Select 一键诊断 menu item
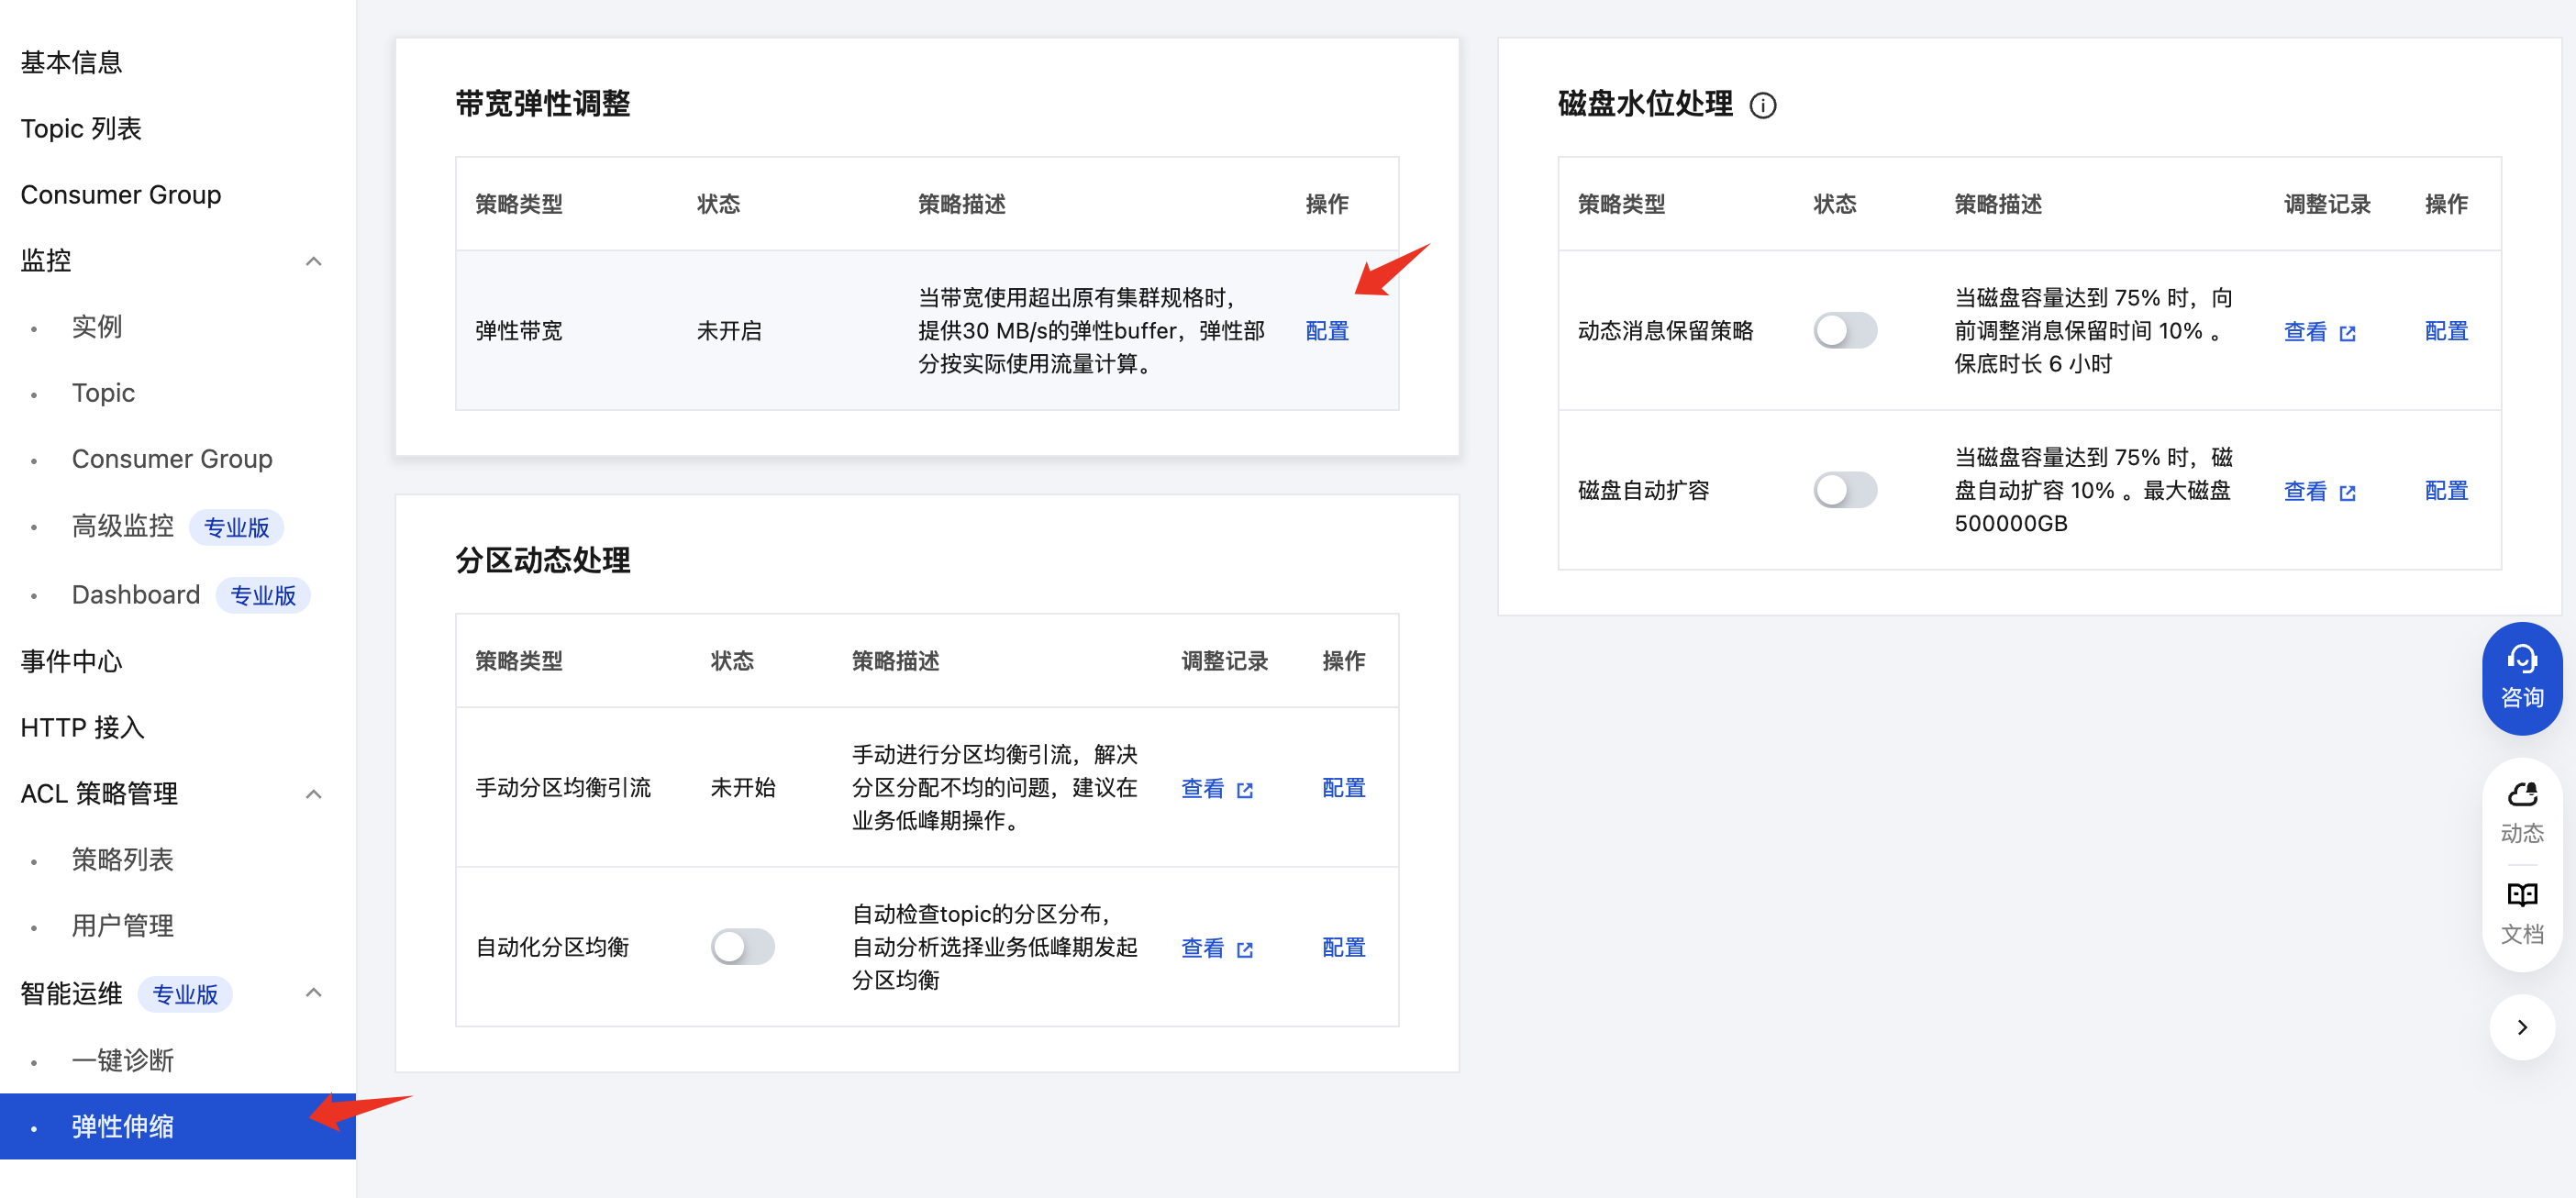The image size is (2576, 1198). [x=123, y=1060]
